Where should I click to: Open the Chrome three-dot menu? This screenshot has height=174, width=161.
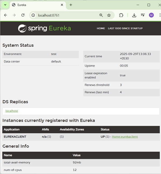(158, 15)
